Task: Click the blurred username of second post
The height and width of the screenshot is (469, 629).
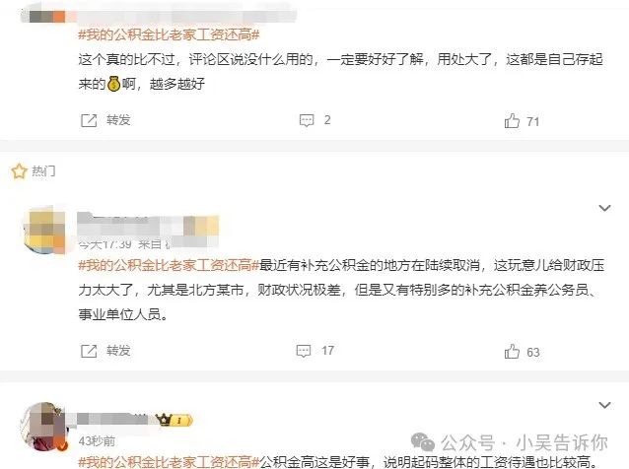Action: click(x=148, y=226)
